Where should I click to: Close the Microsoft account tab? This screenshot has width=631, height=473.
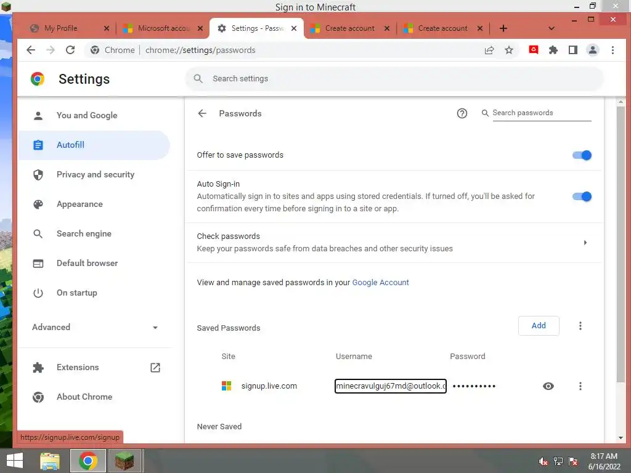click(x=200, y=28)
